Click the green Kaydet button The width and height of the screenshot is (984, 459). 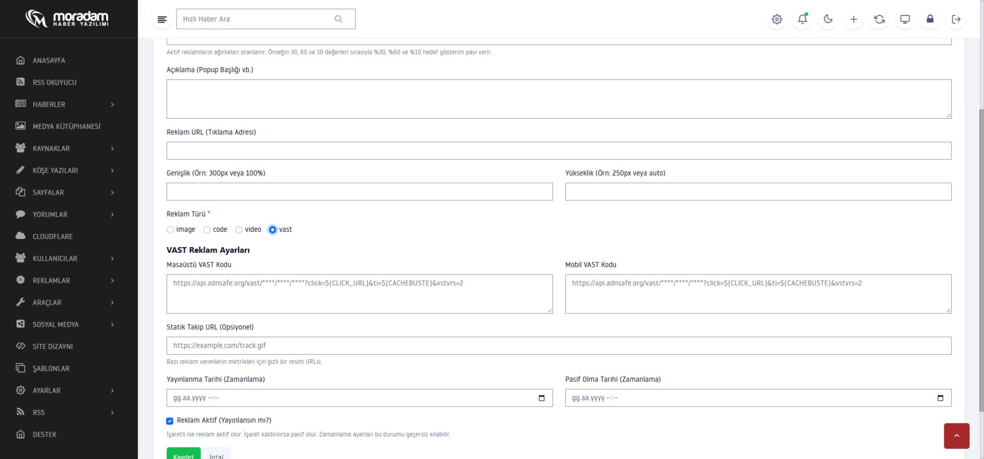click(x=184, y=454)
